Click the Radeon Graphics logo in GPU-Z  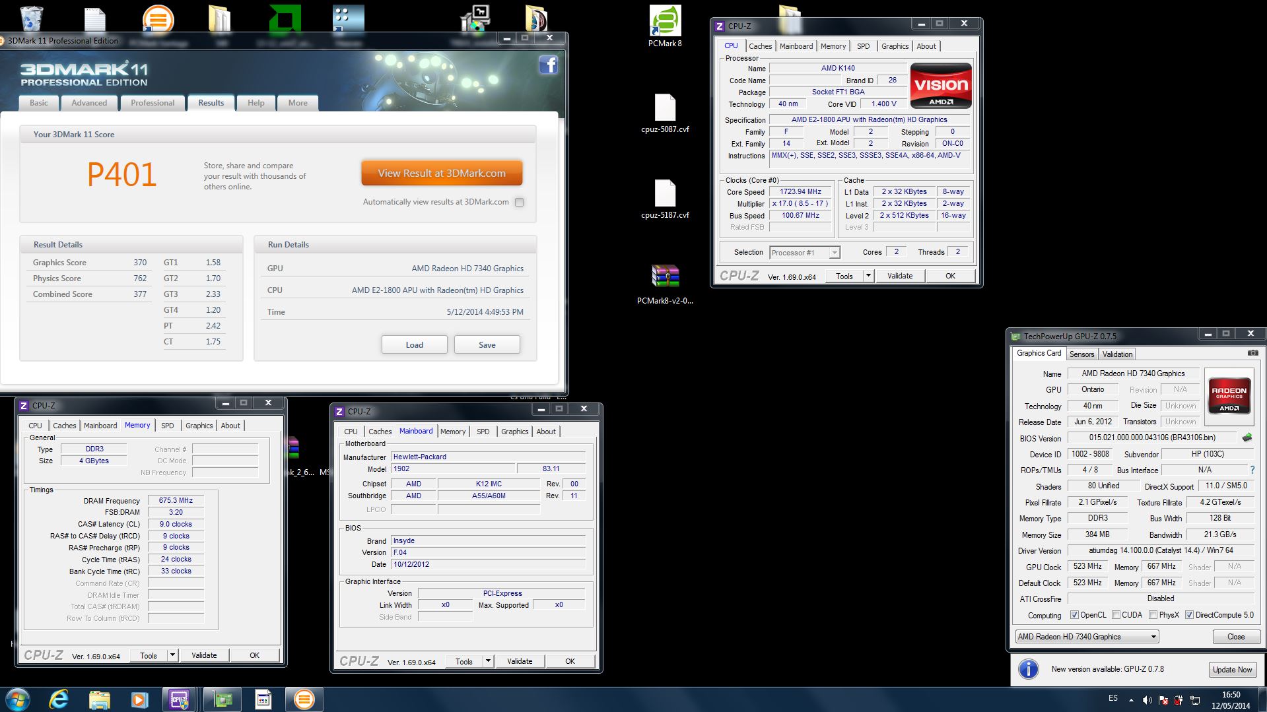coord(1229,395)
